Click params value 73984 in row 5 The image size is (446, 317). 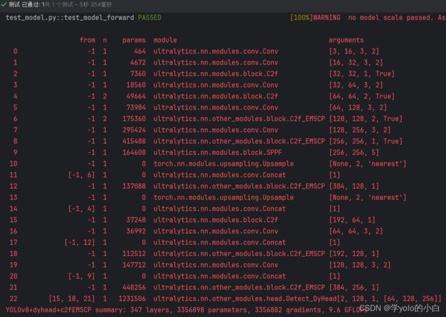click(136, 107)
